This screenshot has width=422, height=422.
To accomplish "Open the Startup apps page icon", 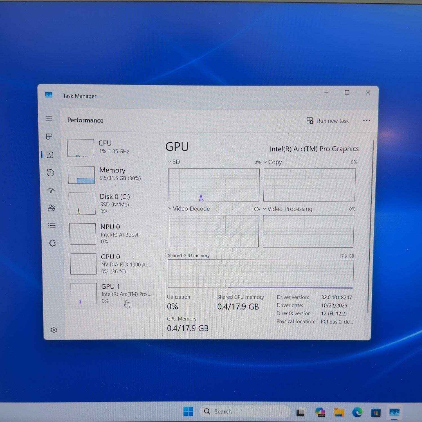I will pos(51,190).
